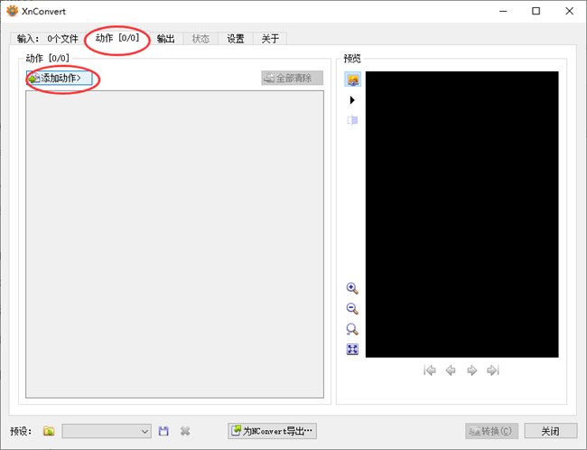Fit the preview image to window

352,350
